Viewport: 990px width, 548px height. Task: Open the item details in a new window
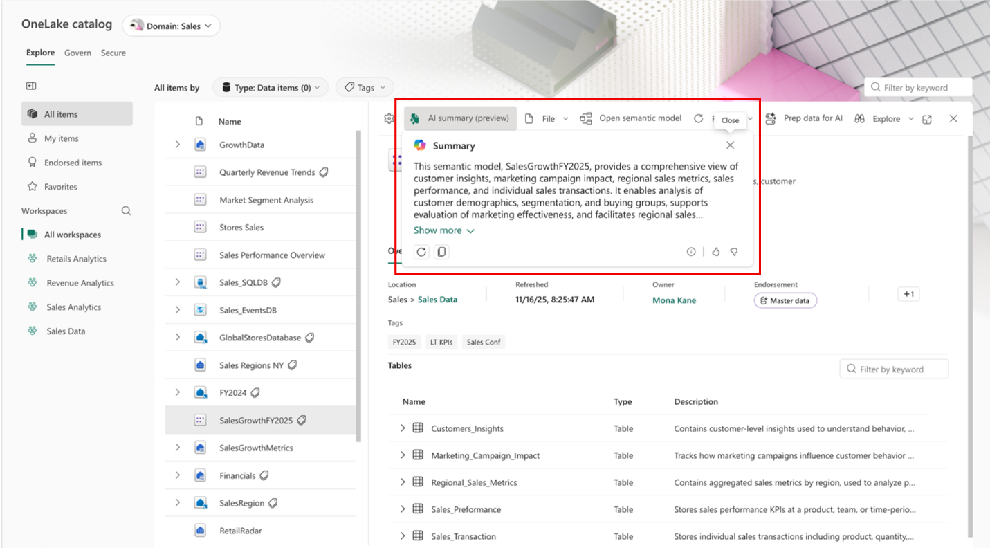tap(927, 118)
